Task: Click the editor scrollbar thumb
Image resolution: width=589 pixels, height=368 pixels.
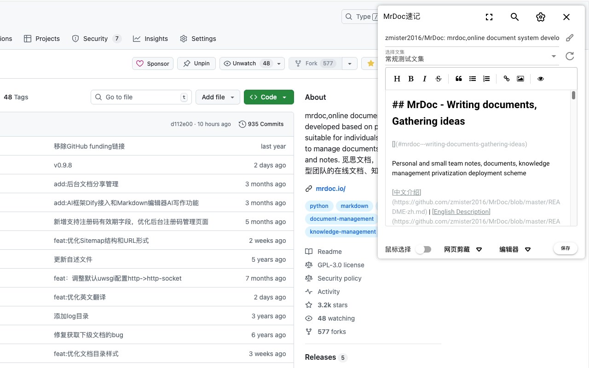Action: [x=573, y=95]
